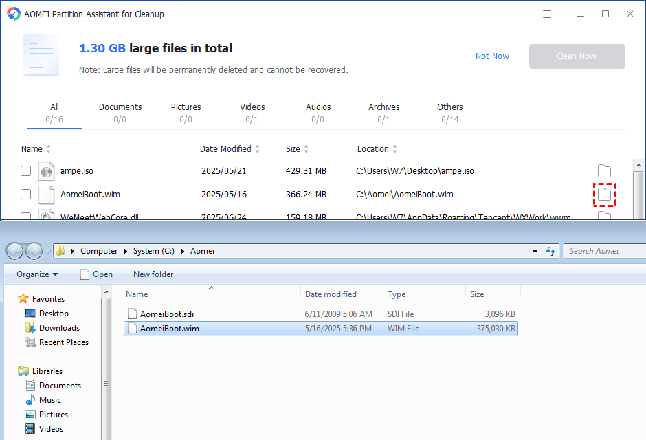Switch to the Videos 0/1 tab

252,113
